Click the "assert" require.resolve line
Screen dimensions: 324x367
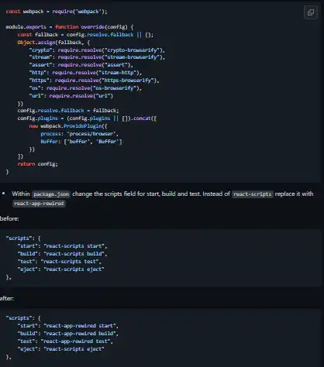pos(81,65)
